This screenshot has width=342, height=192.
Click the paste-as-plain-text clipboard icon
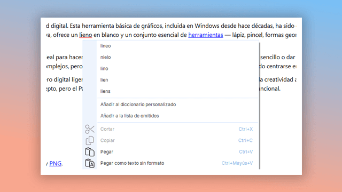[90, 163]
